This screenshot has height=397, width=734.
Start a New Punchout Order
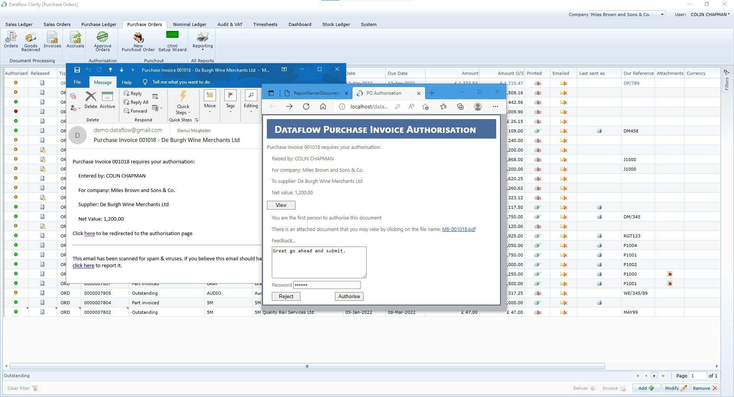point(138,42)
